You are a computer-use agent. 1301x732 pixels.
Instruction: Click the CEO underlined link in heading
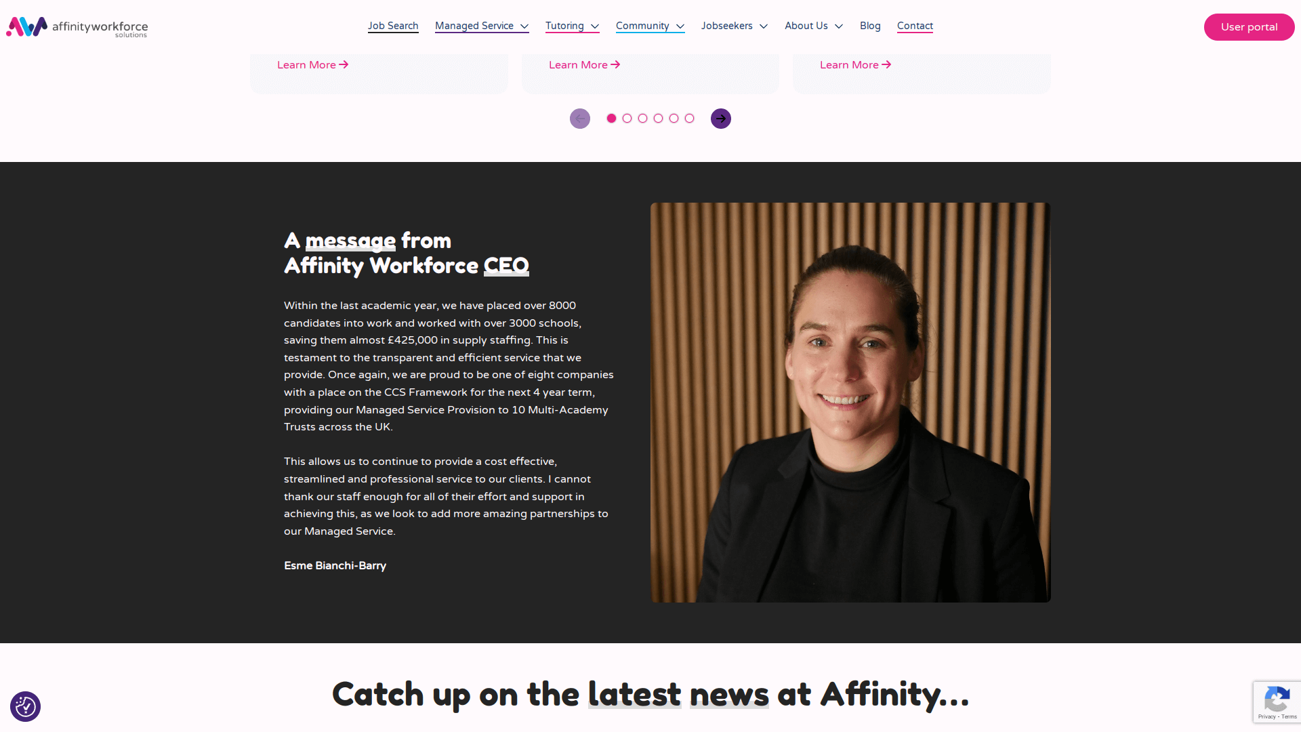tap(505, 266)
